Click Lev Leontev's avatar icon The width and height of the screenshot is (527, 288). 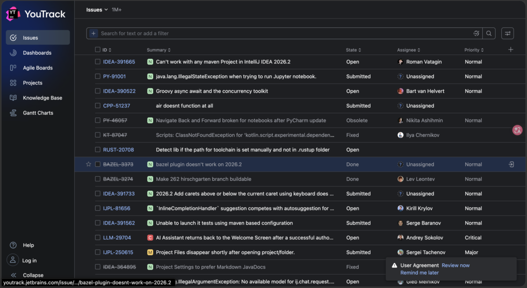(x=400, y=179)
